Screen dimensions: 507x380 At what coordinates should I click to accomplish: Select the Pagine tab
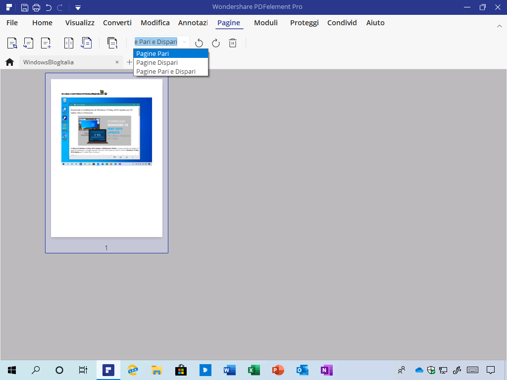click(229, 23)
